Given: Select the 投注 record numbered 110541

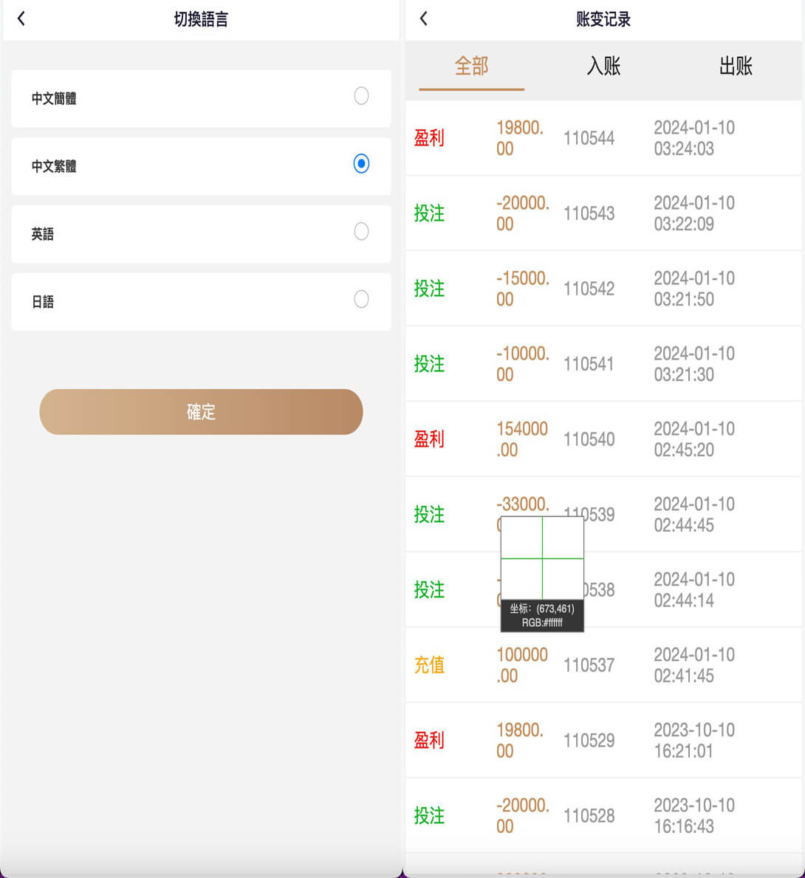Looking at the screenshot, I should tap(603, 364).
